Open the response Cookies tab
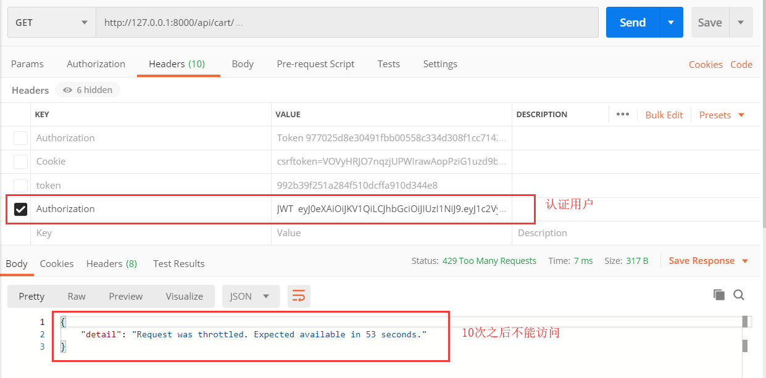 click(x=57, y=264)
